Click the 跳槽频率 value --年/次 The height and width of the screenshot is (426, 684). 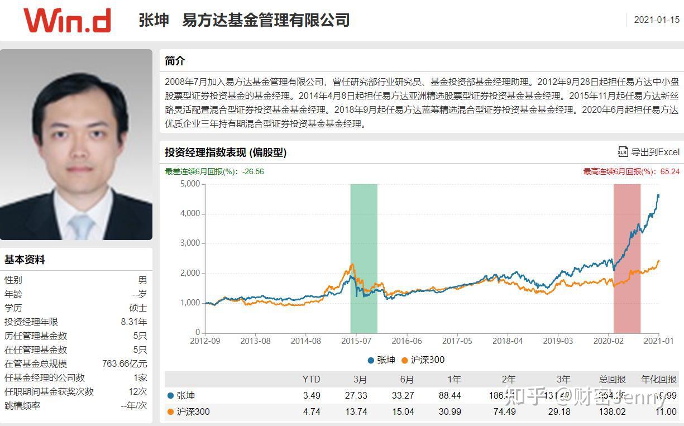click(134, 406)
